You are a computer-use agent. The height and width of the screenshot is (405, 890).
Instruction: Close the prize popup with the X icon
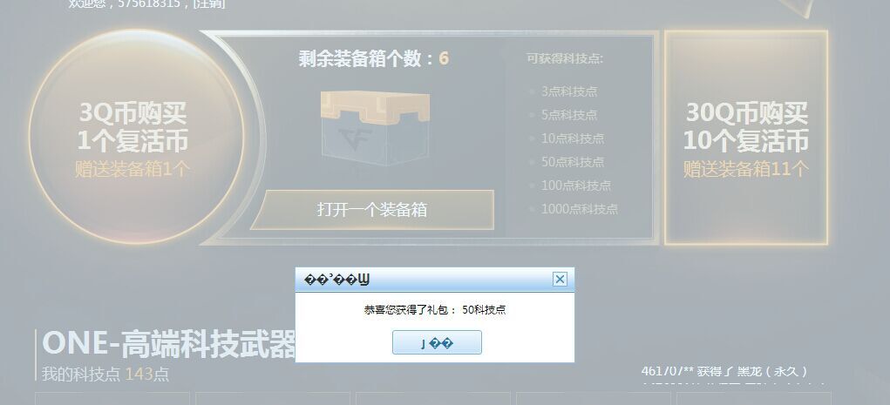pos(560,279)
